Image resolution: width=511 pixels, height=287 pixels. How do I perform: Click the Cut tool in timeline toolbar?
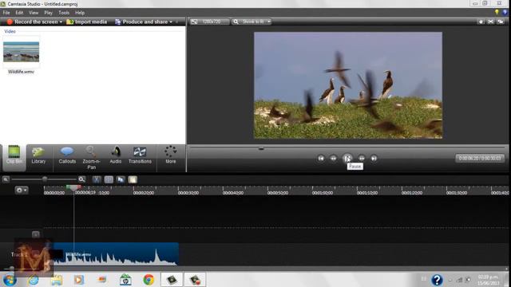[x=97, y=179]
